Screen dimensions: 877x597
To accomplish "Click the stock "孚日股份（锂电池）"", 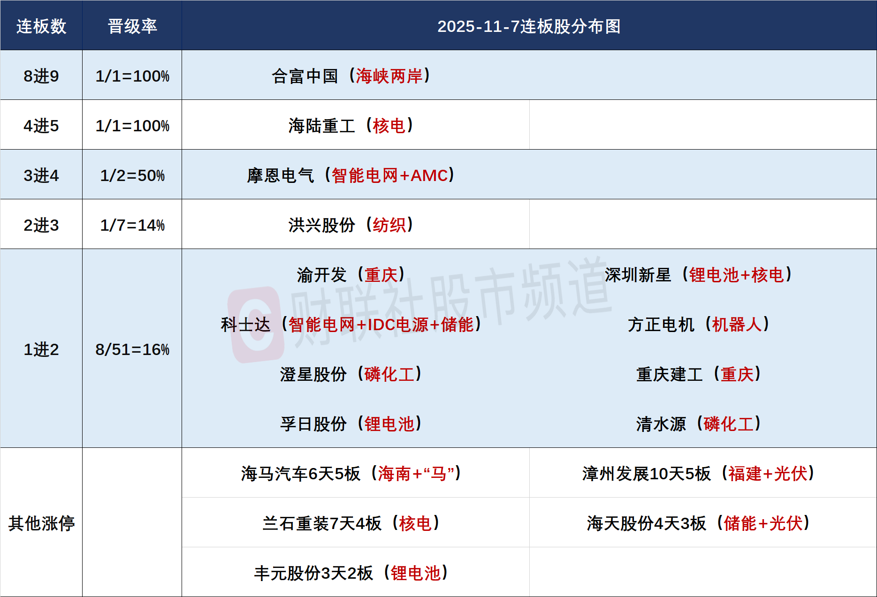I will pyautogui.click(x=351, y=423).
